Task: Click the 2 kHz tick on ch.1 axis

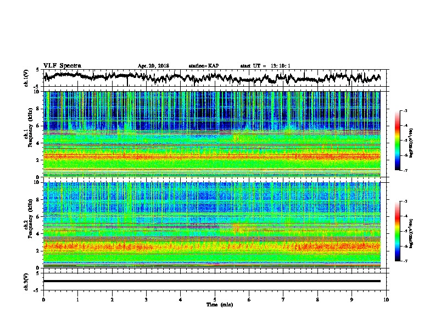Action: pyautogui.click(x=38, y=160)
